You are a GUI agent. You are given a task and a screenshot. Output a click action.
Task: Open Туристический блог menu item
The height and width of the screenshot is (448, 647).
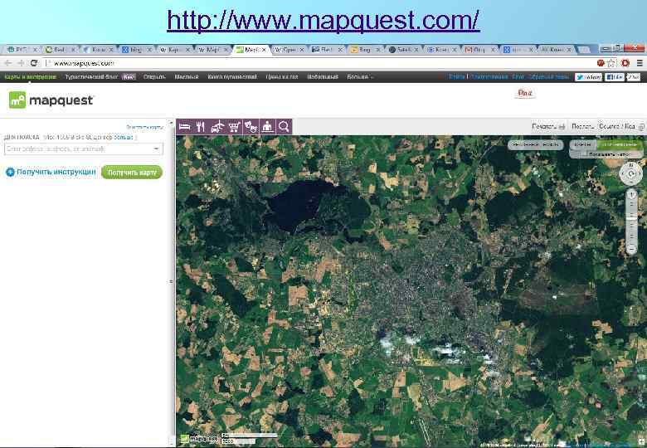coord(91,77)
